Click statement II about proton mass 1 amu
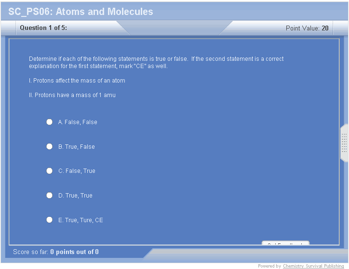This screenshot has width=349, height=269. (x=72, y=95)
